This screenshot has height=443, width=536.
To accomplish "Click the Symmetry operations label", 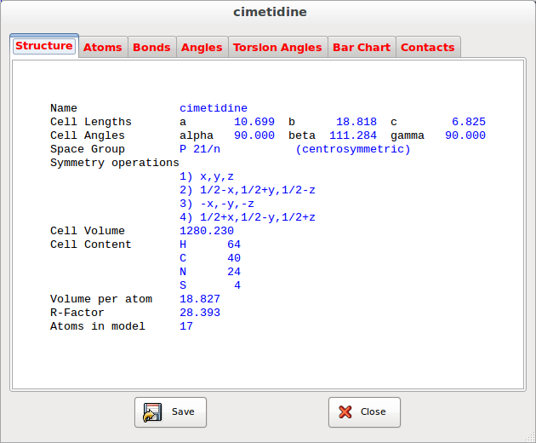I will click(x=115, y=163).
